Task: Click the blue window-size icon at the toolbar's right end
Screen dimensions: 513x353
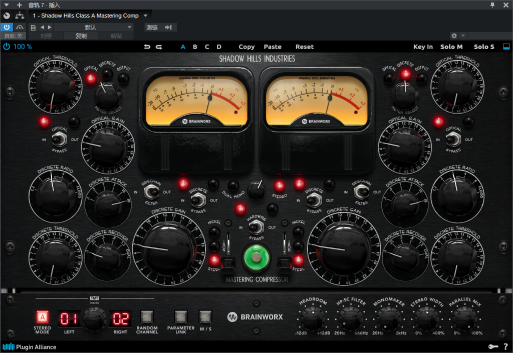Action: (x=506, y=47)
